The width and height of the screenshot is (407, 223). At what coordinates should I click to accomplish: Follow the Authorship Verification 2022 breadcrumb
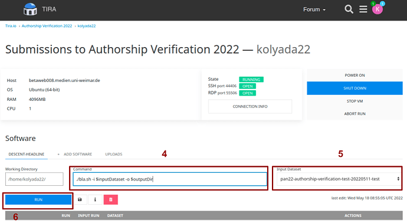tap(47, 26)
